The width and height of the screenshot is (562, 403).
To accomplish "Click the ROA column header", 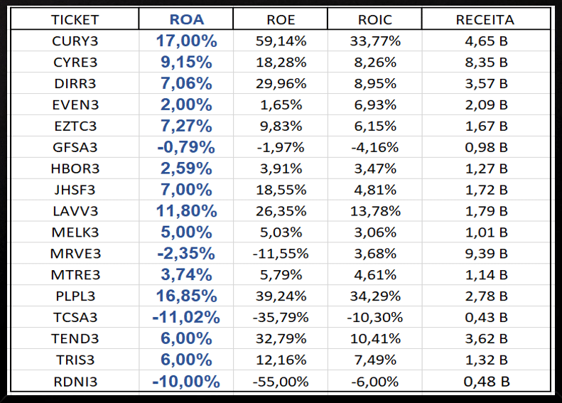I will [186, 19].
